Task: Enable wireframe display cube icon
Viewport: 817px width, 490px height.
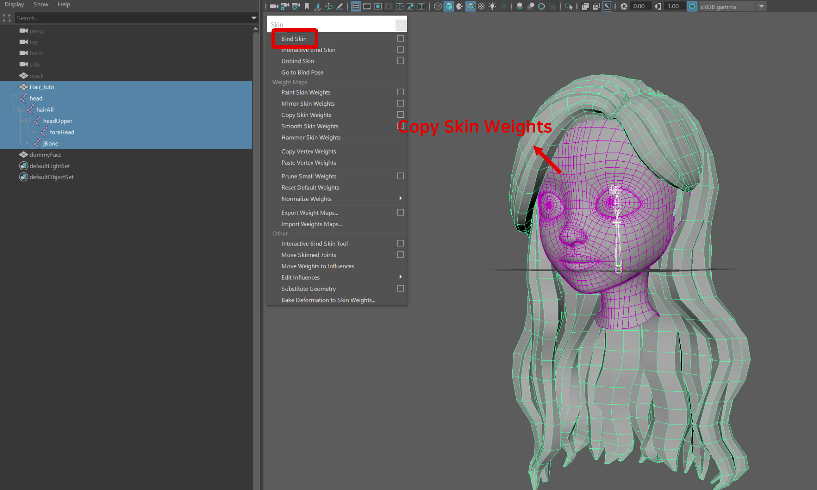Action: tap(437, 6)
